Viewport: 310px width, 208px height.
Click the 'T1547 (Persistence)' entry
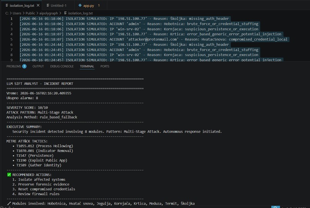pyautogui.click(x=35, y=156)
